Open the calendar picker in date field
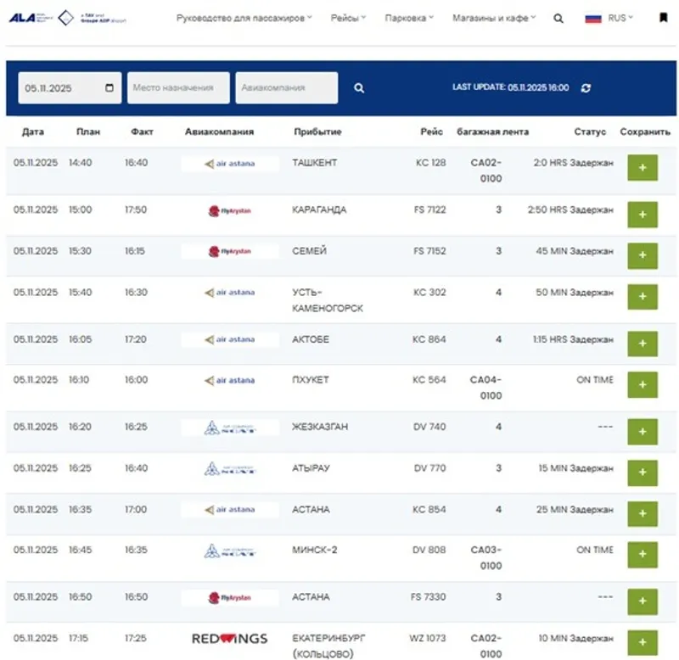The image size is (679, 660). [x=109, y=87]
